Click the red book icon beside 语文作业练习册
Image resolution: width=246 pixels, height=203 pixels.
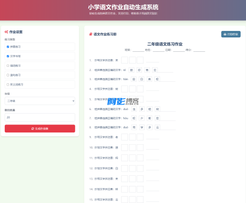point(91,34)
